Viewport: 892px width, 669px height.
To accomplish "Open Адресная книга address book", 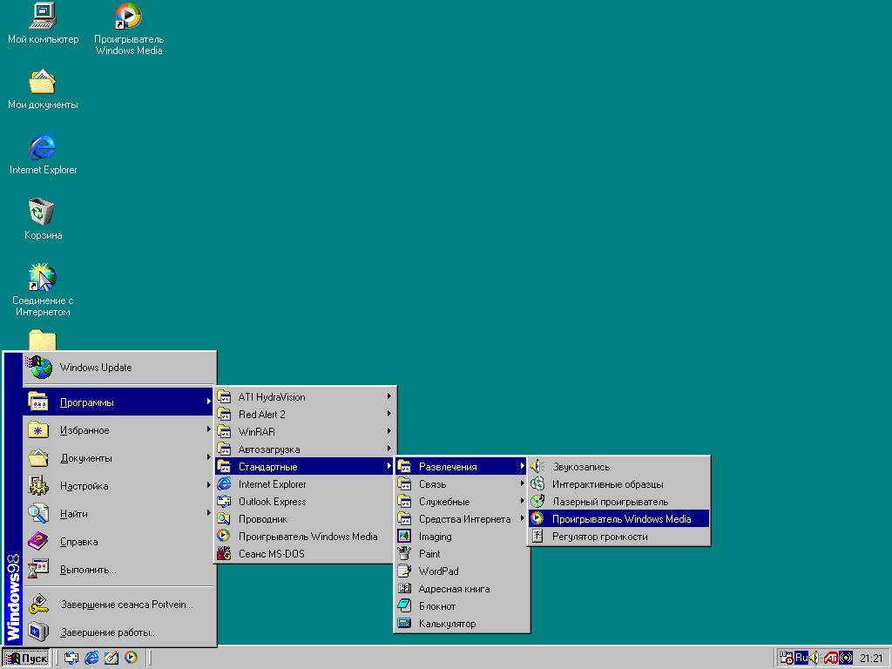I will 462,588.
